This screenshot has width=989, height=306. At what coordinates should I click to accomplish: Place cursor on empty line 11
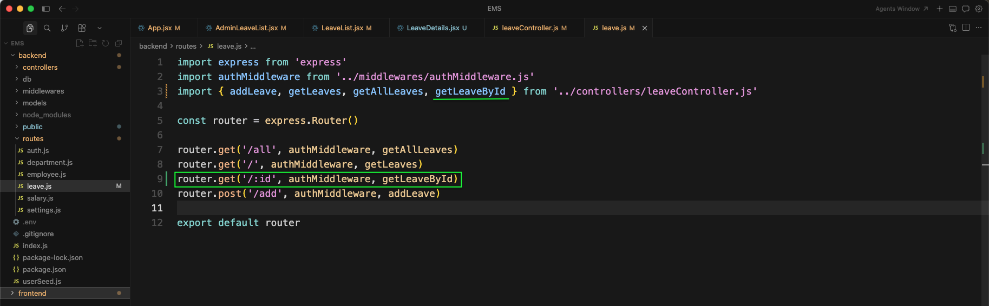579,208
